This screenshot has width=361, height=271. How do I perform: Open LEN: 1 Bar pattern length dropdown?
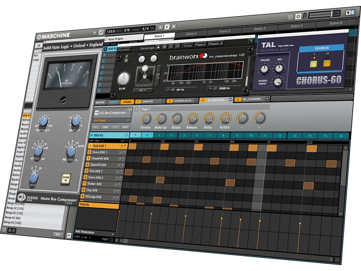pyautogui.click(x=96, y=141)
